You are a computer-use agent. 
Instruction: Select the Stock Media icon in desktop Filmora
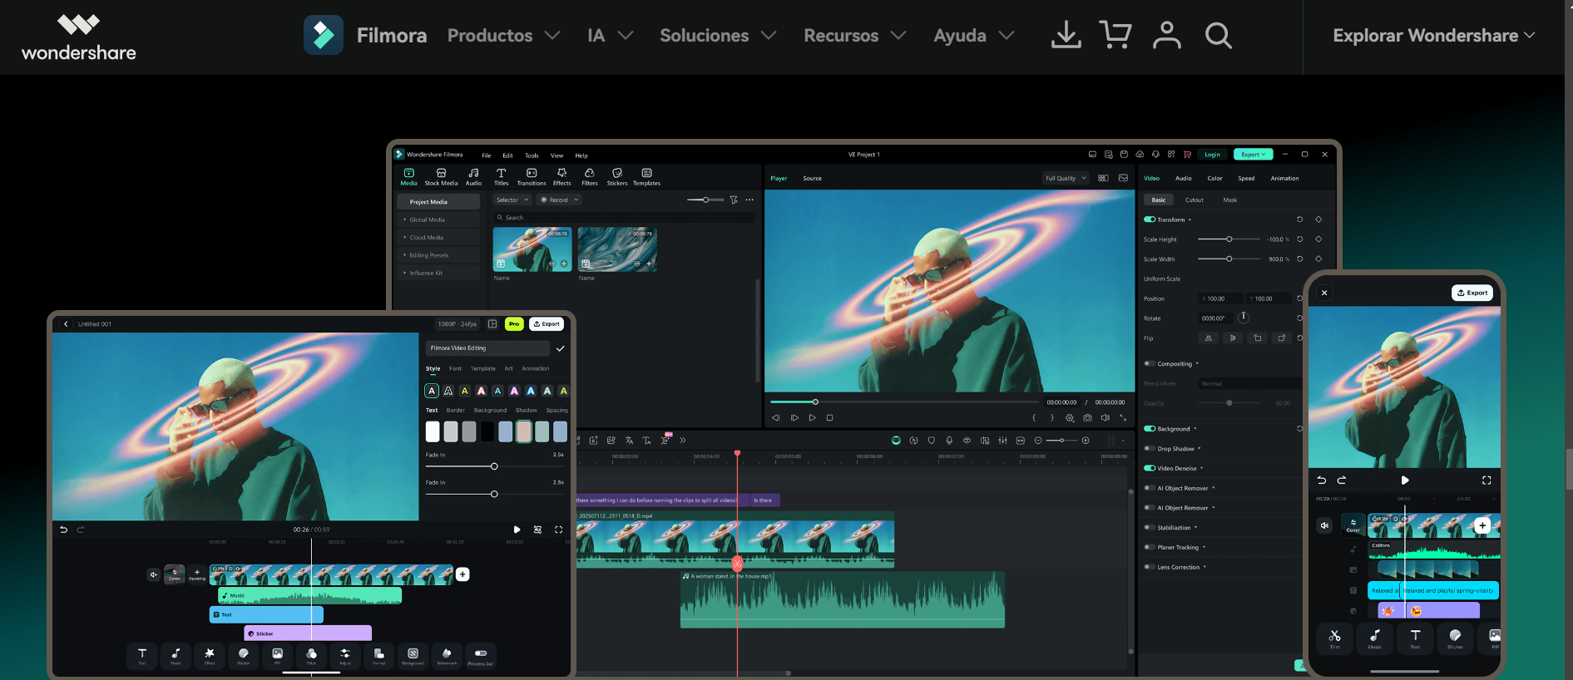441,177
